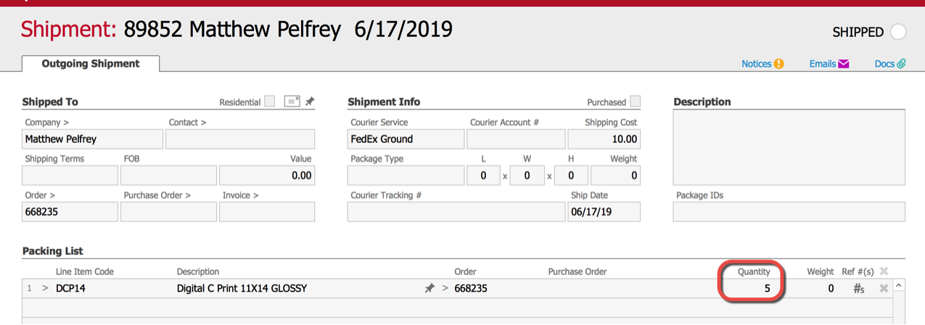Enable the Purchased checkbox

click(x=636, y=102)
